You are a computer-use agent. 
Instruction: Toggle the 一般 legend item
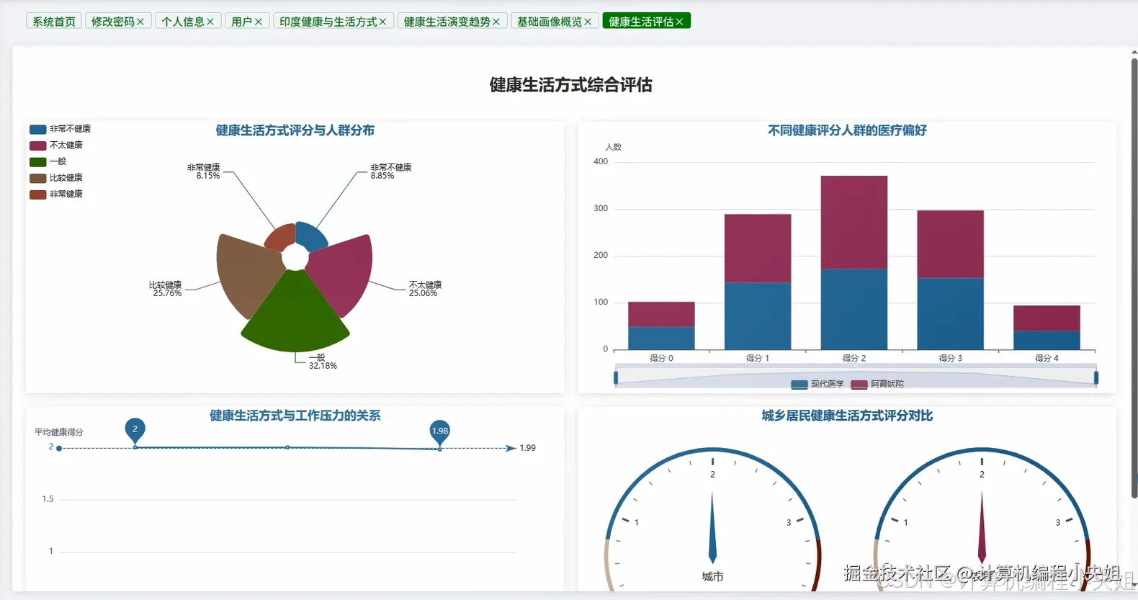[48, 161]
